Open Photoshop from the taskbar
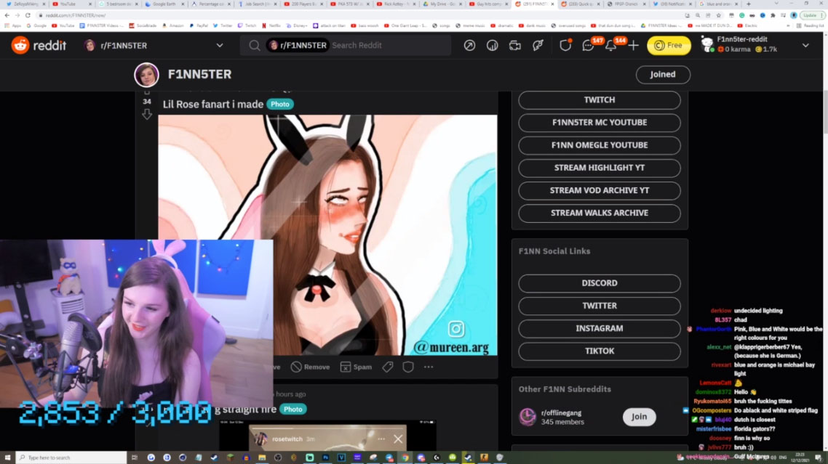The width and height of the screenshot is (828, 464). pyautogui.click(x=325, y=457)
